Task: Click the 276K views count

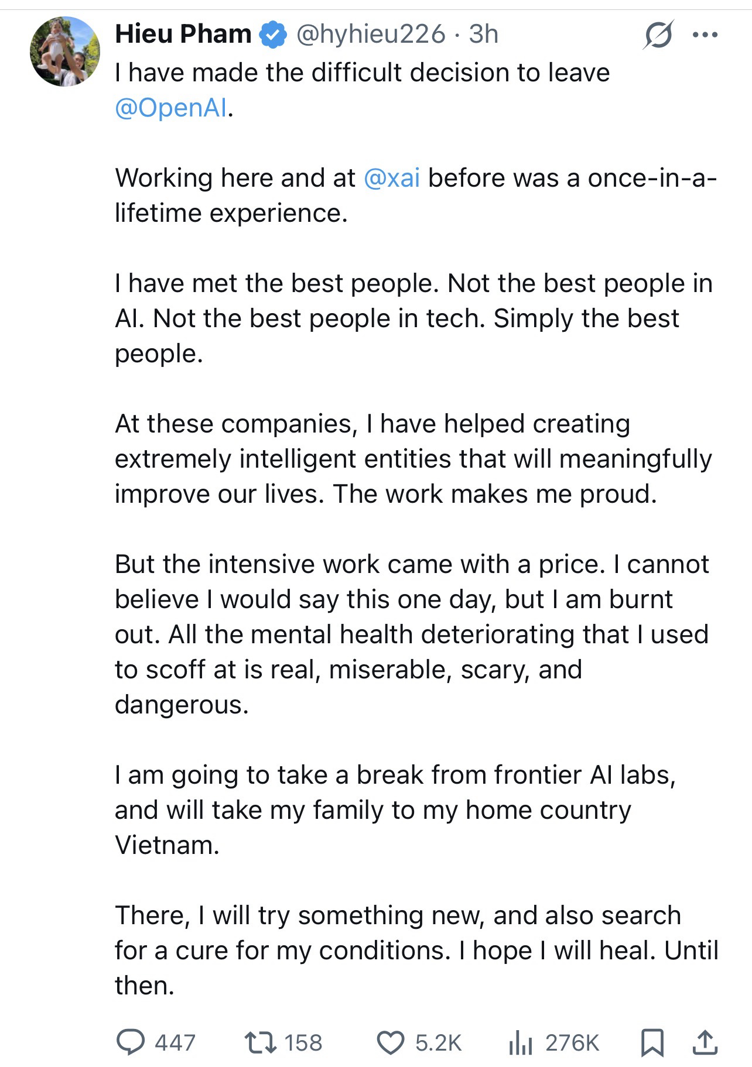Action: click(x=572, y=1042)
